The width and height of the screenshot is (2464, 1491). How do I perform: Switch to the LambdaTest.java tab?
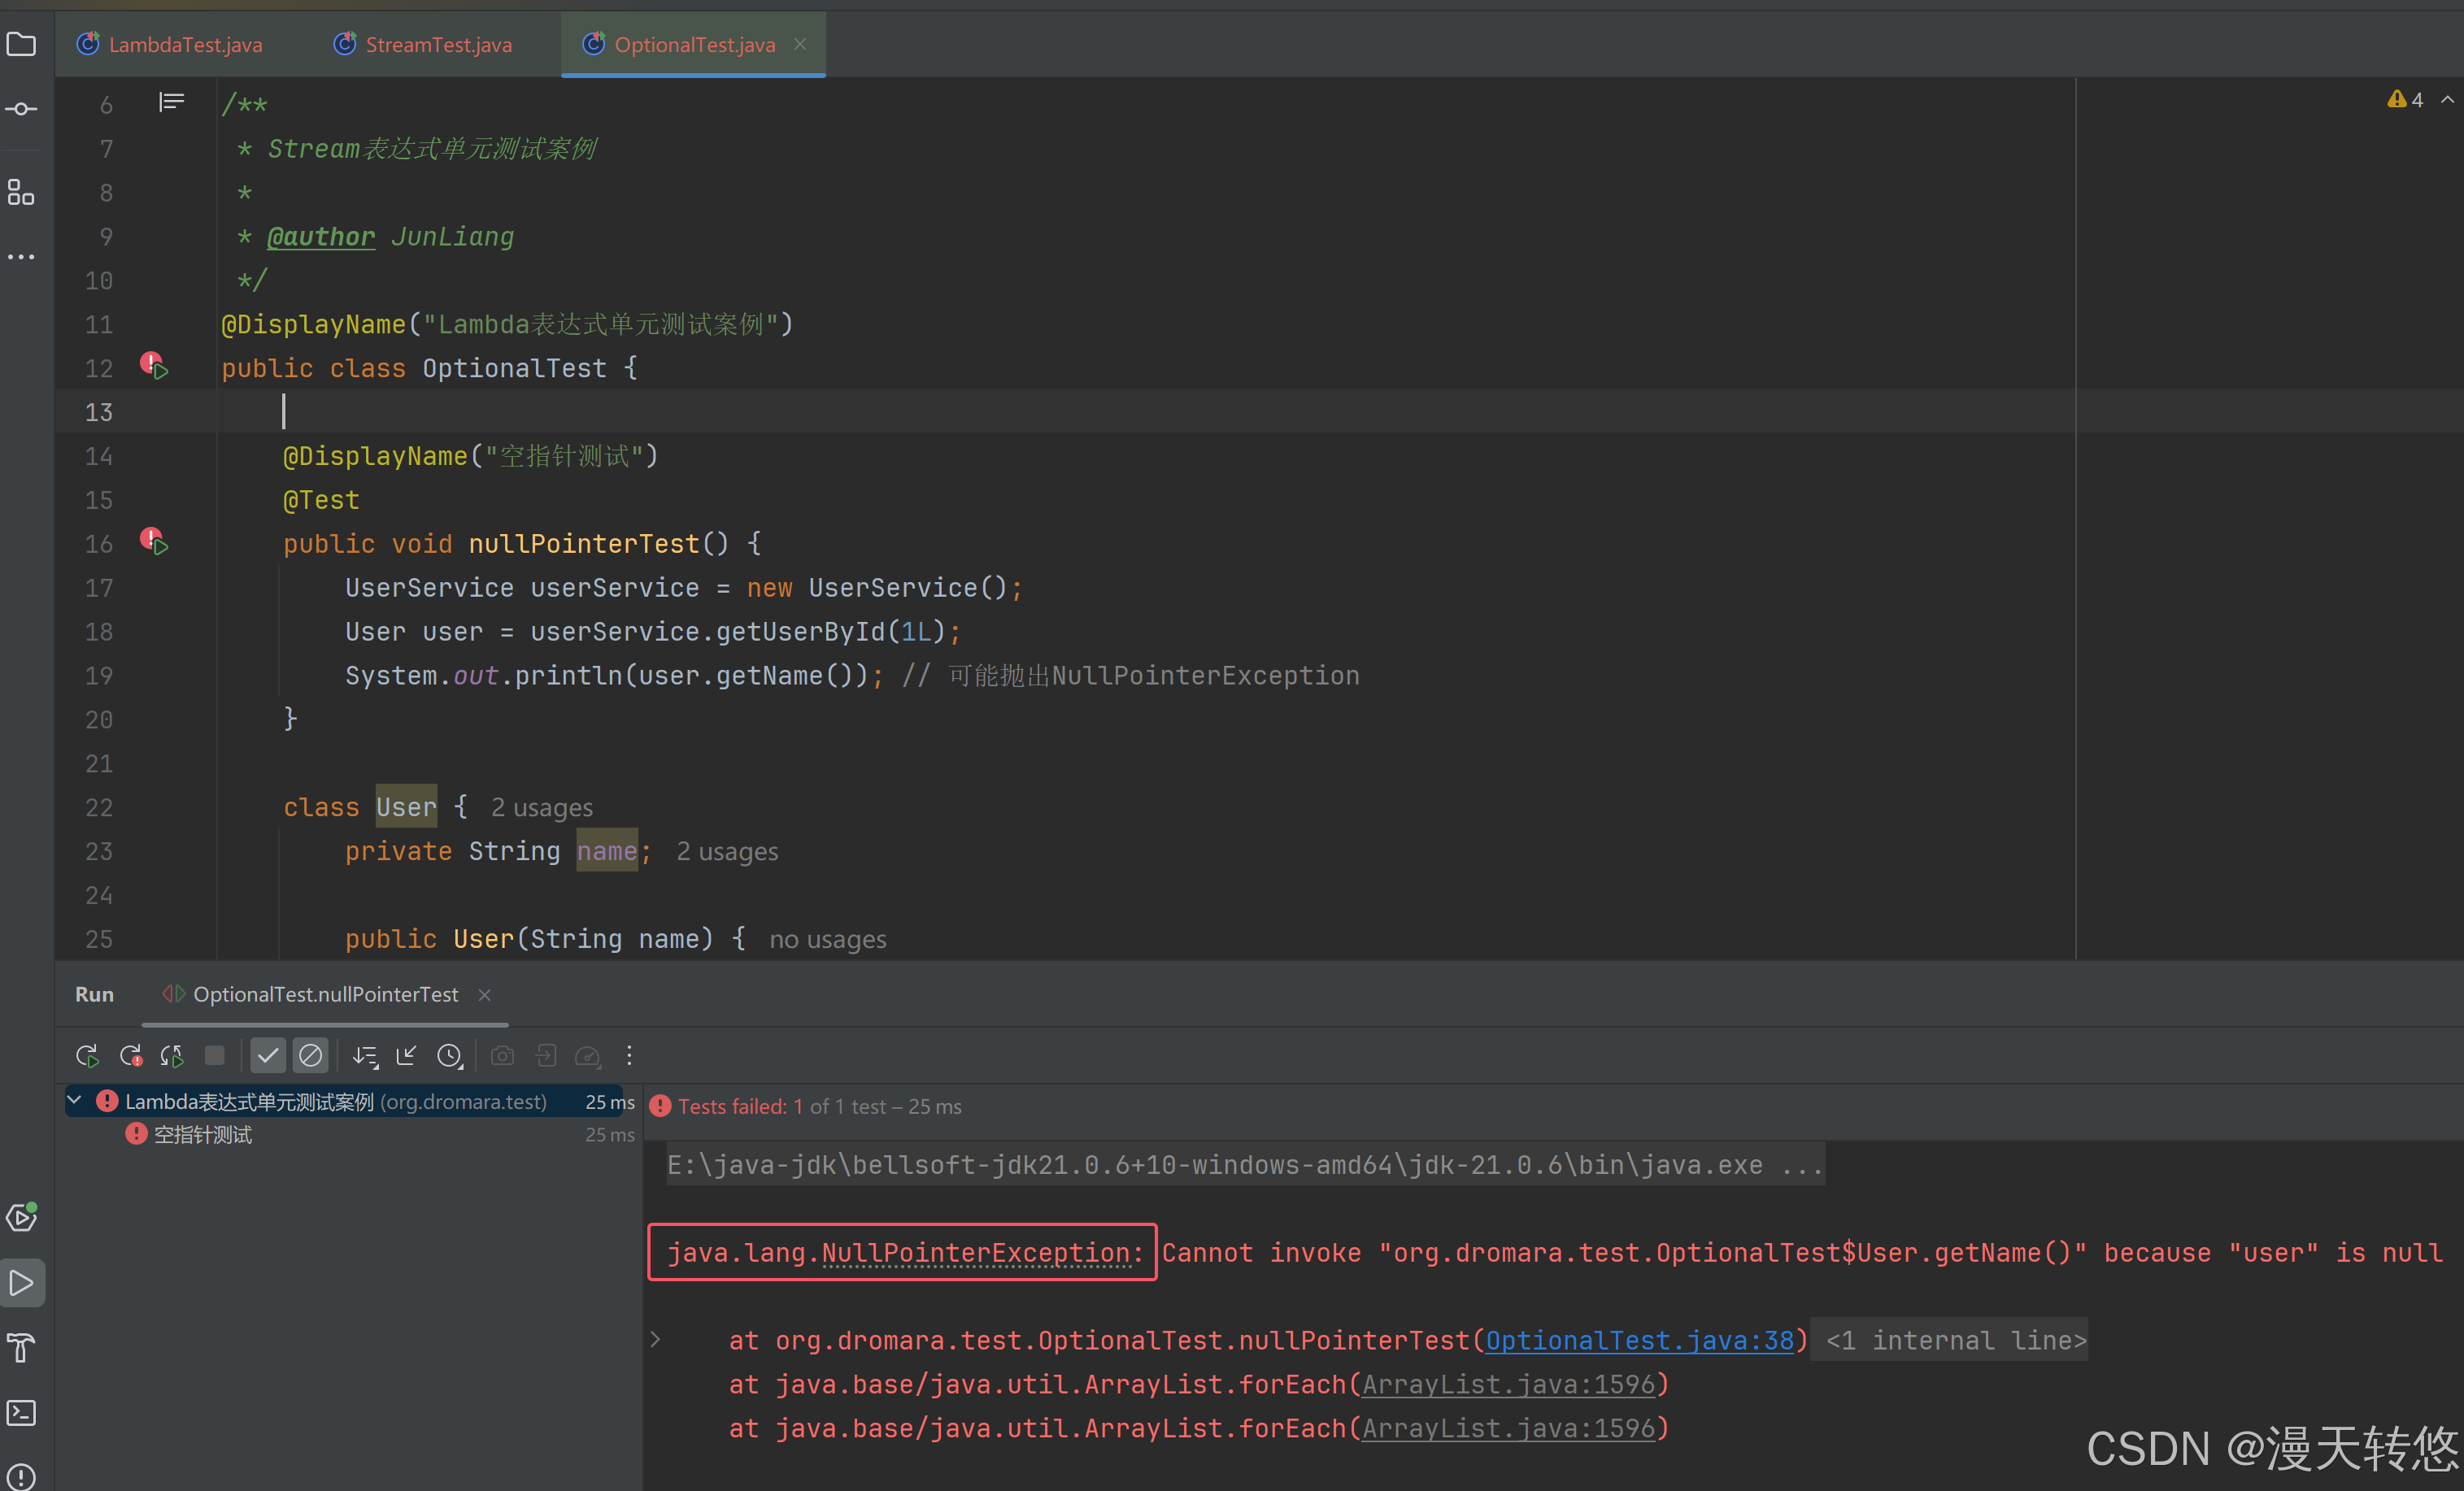point(185,44)
